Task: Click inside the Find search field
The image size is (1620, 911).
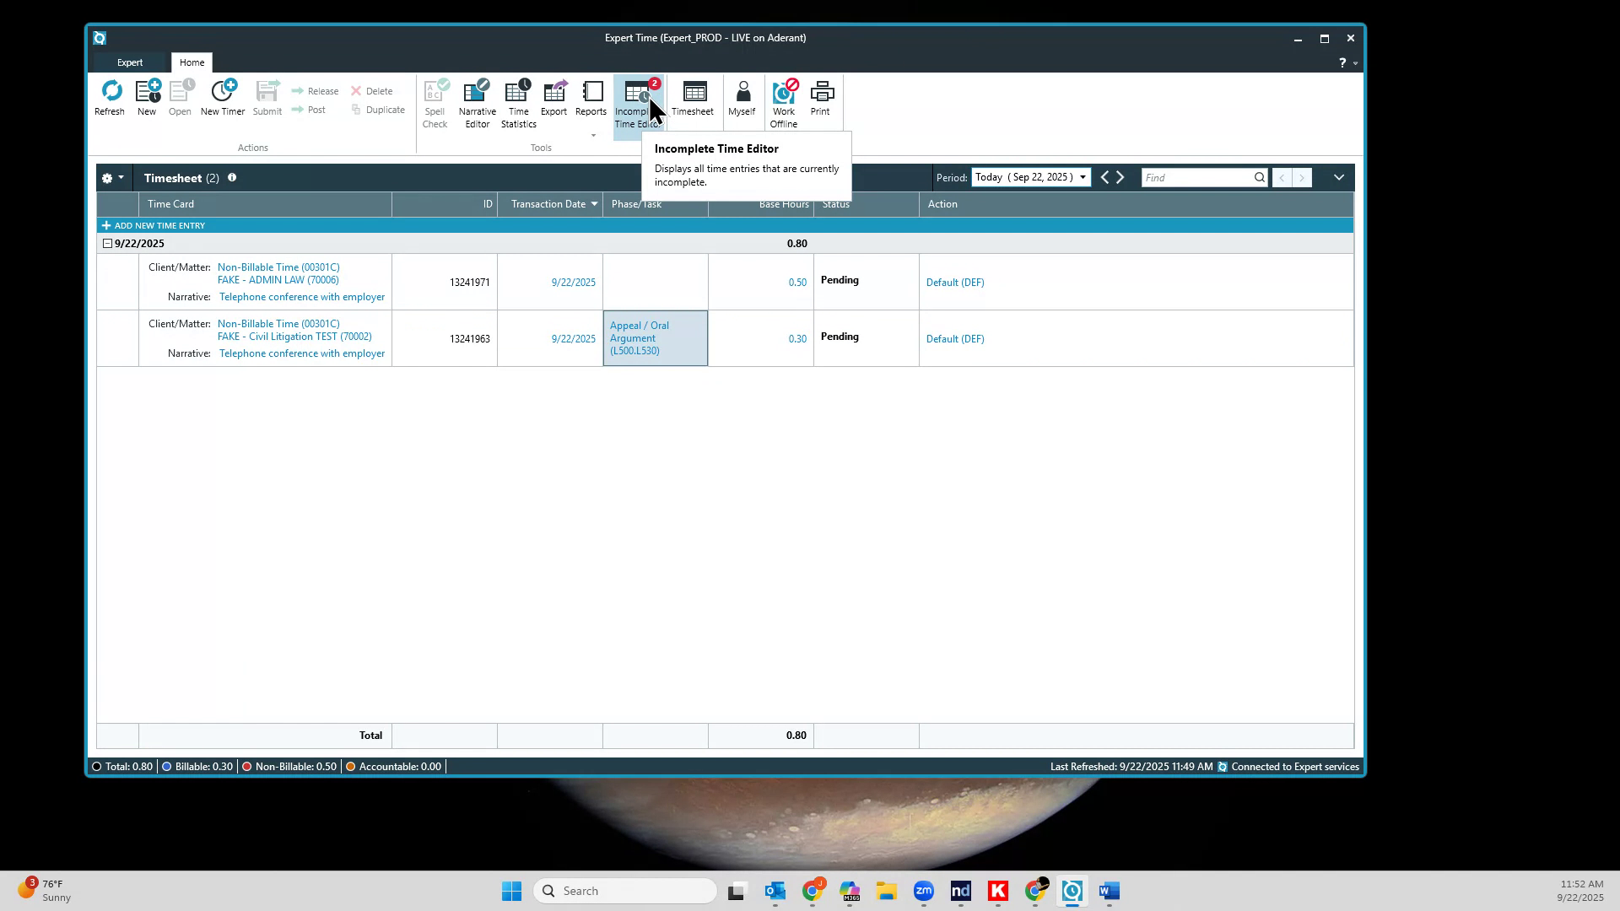Action: pos(1198,177)
